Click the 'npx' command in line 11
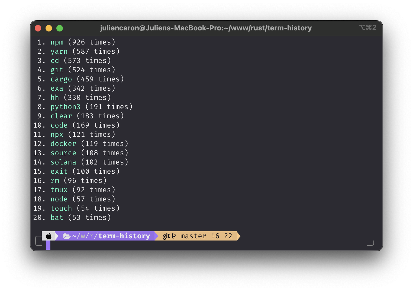The width and height of the screenshot is (413, 291). [x=57, y=135]
